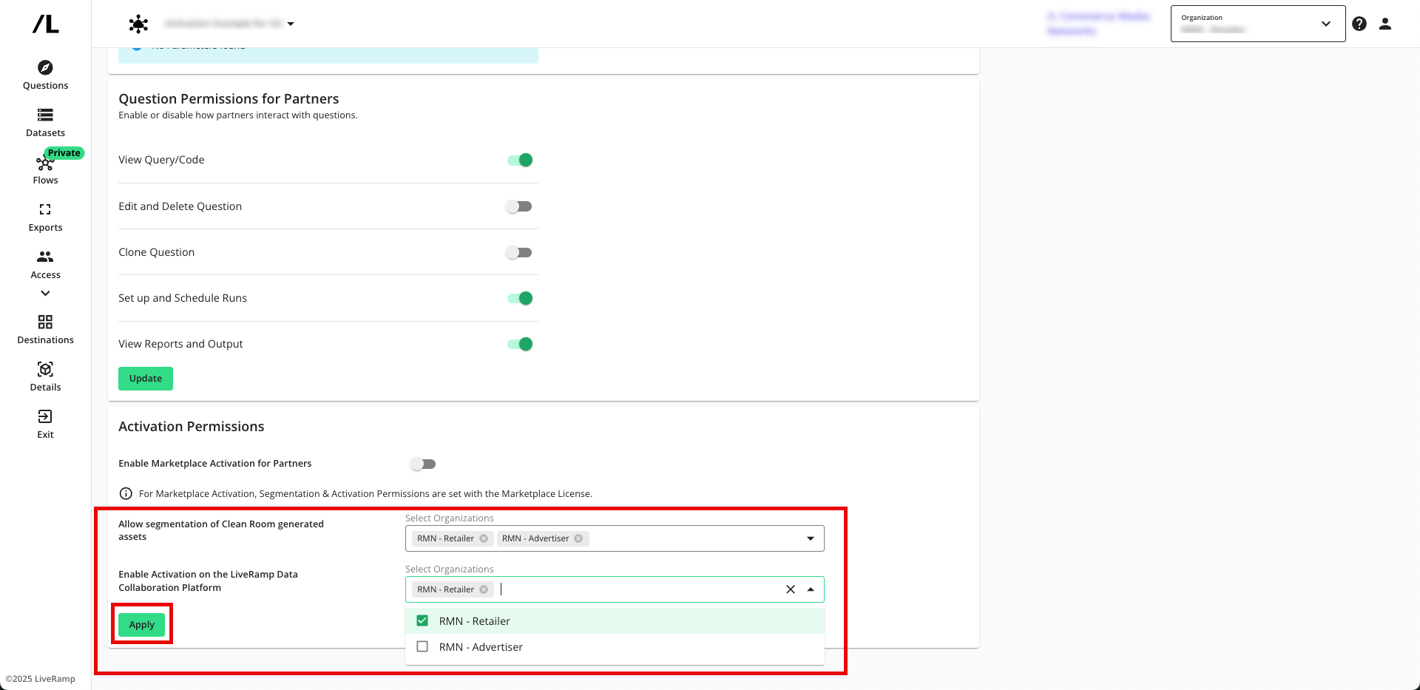Remove the RMN - Advertiser chip

coord(578,539)
